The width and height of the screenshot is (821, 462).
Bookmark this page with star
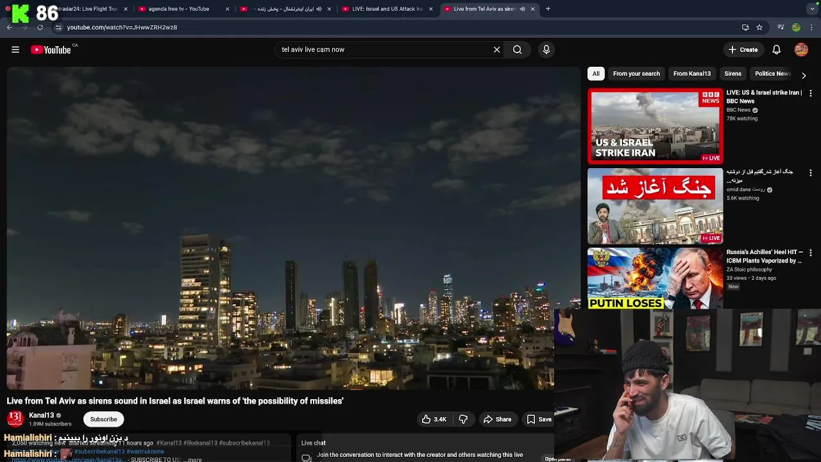click(759, 27)
